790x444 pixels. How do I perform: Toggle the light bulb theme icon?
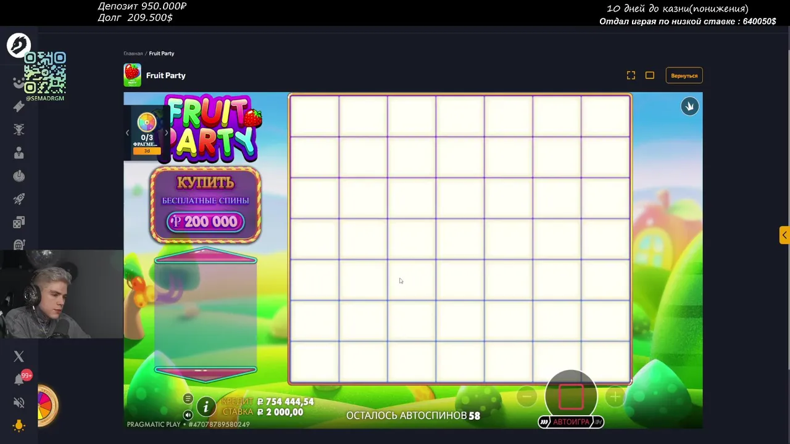tap(19, 425)
